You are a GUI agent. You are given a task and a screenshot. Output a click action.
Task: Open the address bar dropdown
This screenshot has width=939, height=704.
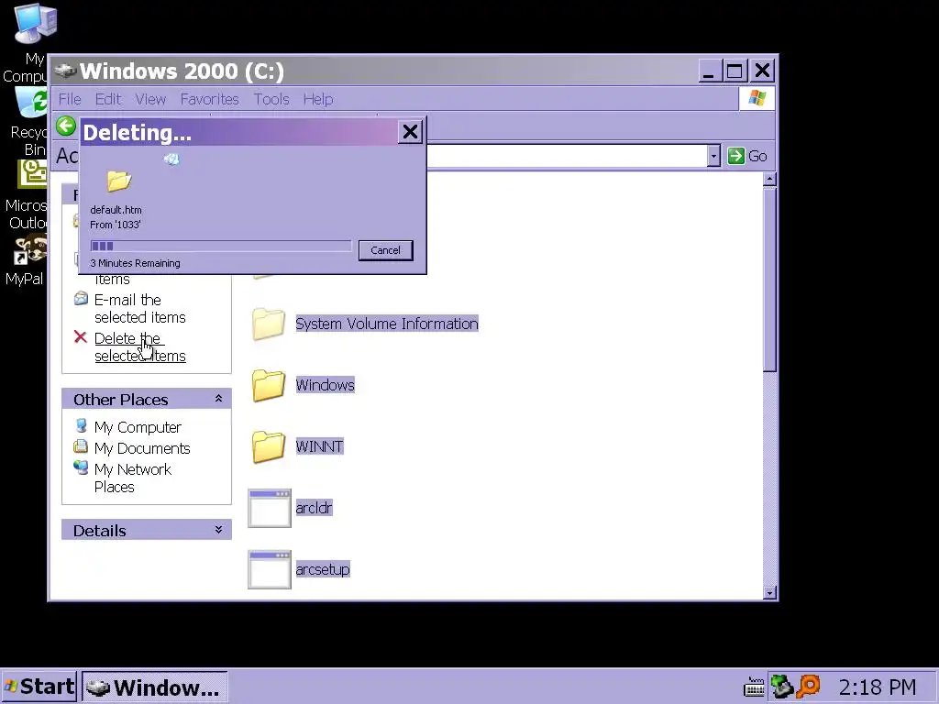click(x=713, y=156)
